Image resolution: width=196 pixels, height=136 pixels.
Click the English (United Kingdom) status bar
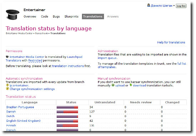click(x=67, y=121)
